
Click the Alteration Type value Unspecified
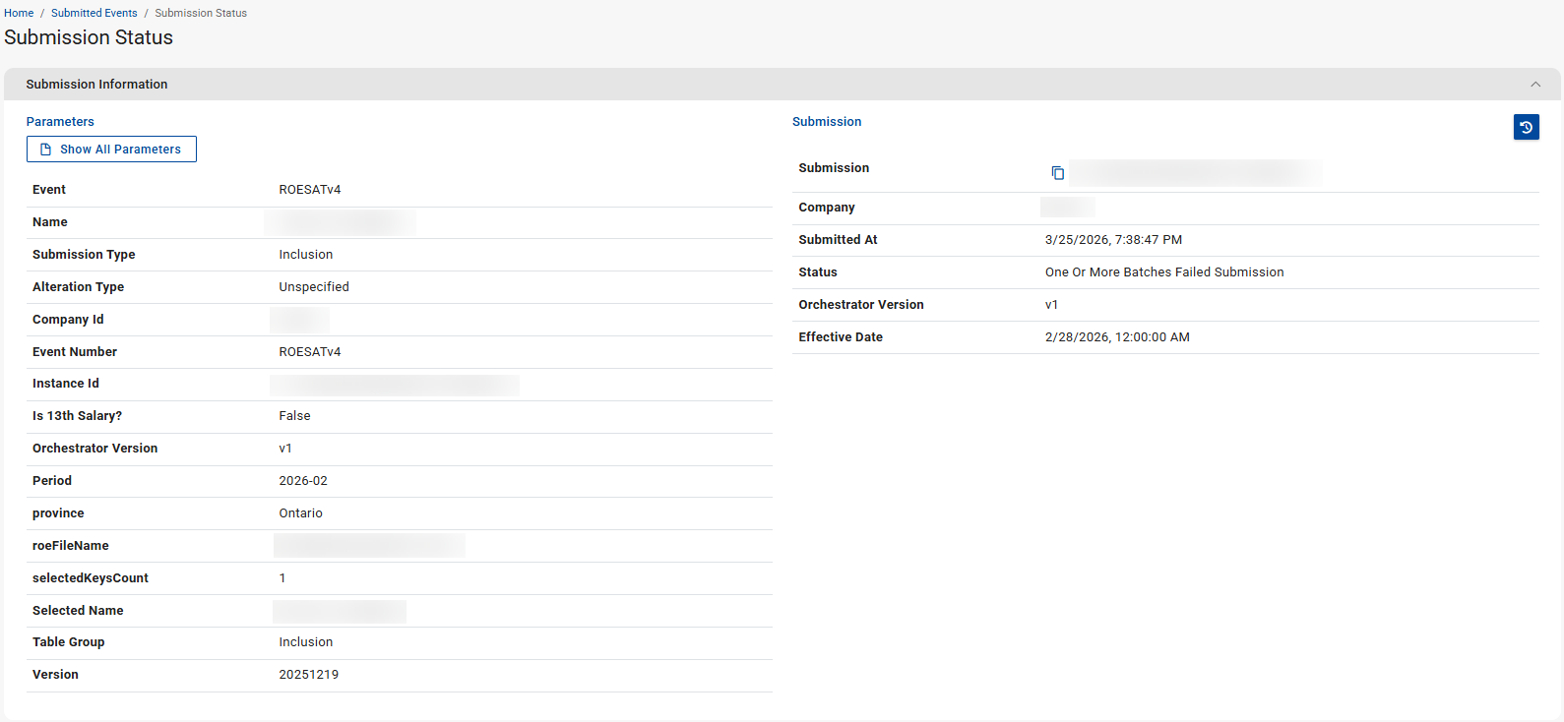pos(314,287)
